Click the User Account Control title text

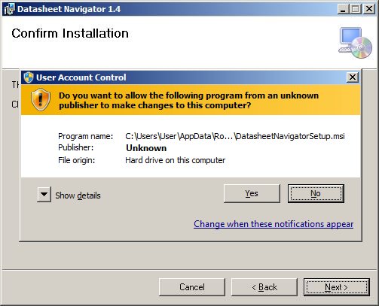coord(81,77)
